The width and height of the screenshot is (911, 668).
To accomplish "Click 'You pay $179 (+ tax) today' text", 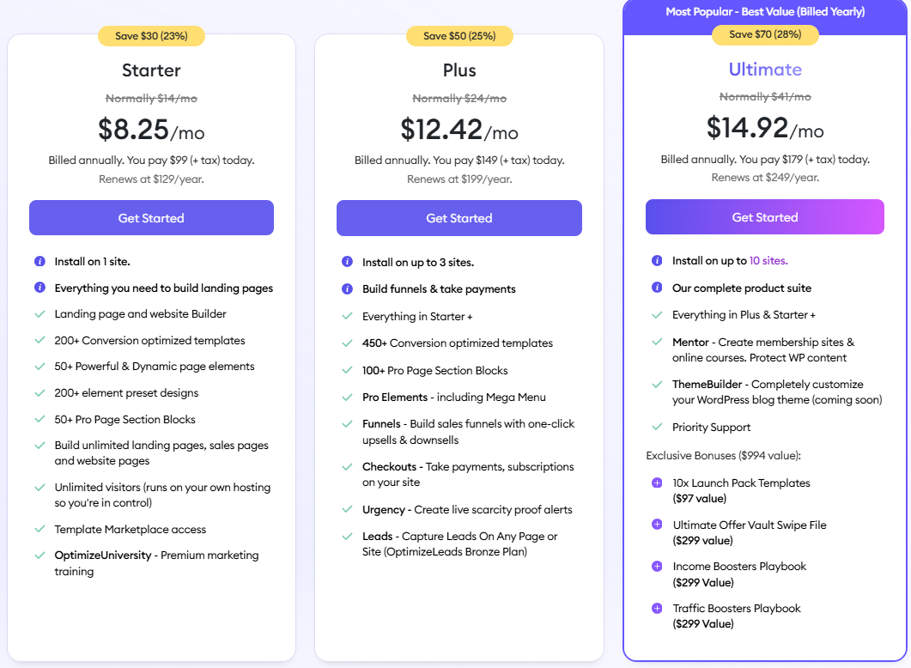I will pyautogui.click(x=804, y=159).
